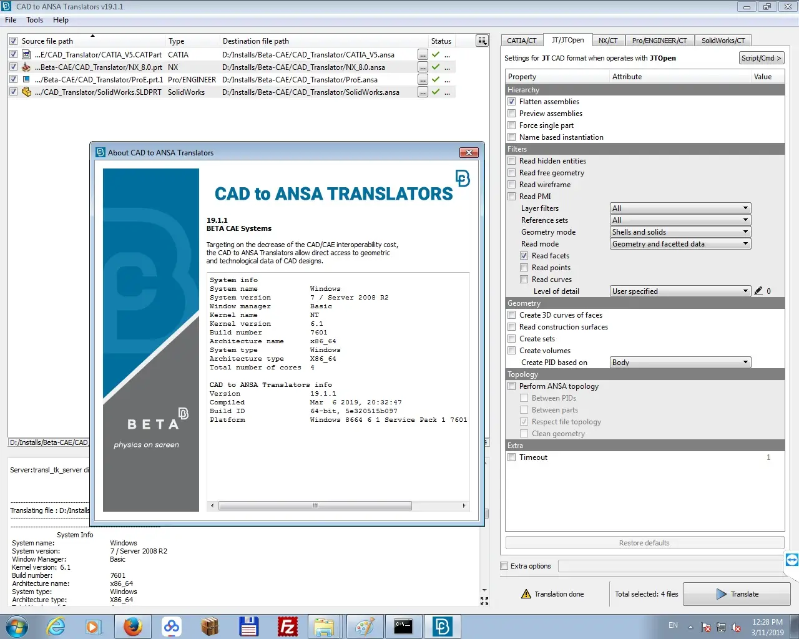
Task: Click the TeamViewer side panel icon
Action: click(792, 560)
